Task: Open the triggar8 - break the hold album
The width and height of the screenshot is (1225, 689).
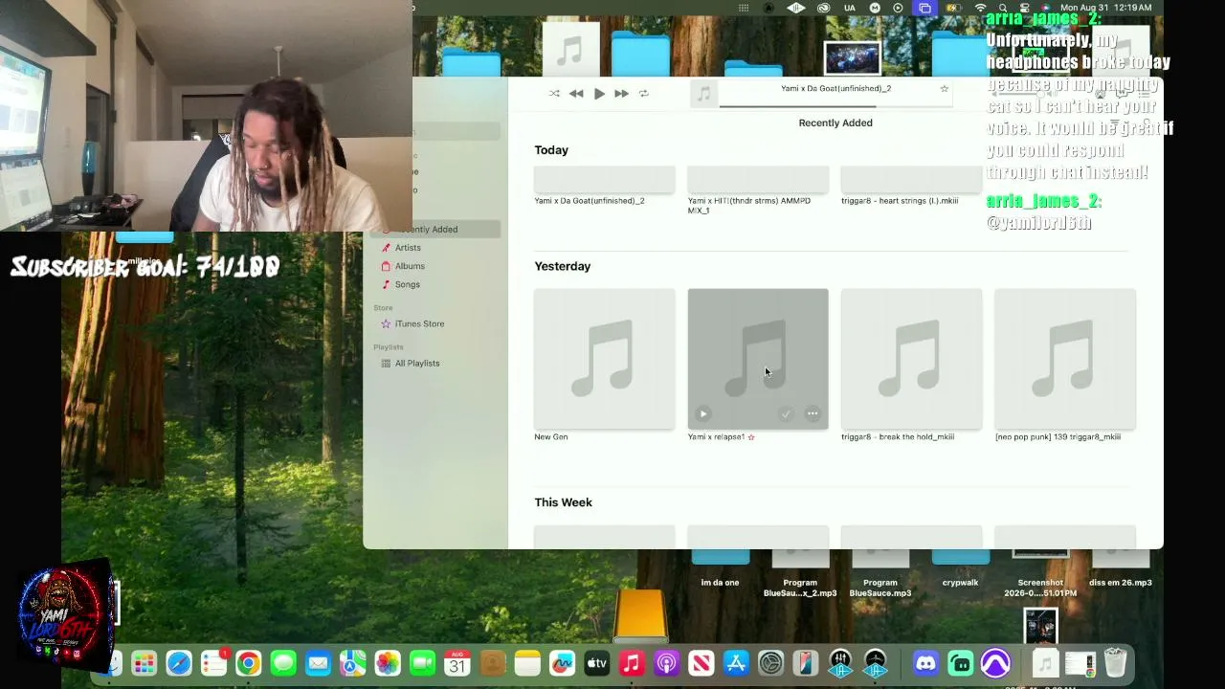Action: click(x=911, y=359)
